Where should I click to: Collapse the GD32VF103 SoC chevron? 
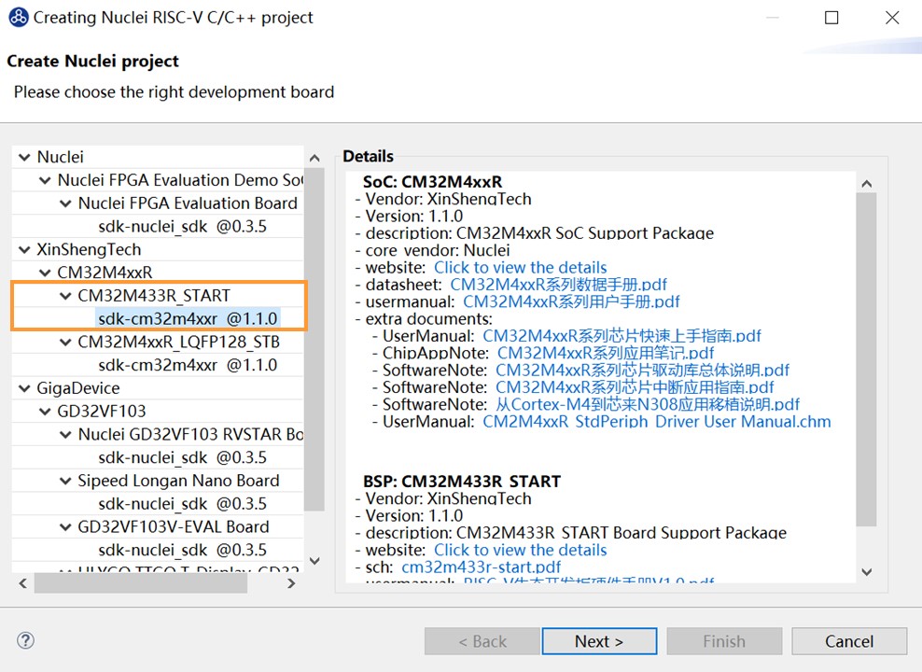coord(45,412)
